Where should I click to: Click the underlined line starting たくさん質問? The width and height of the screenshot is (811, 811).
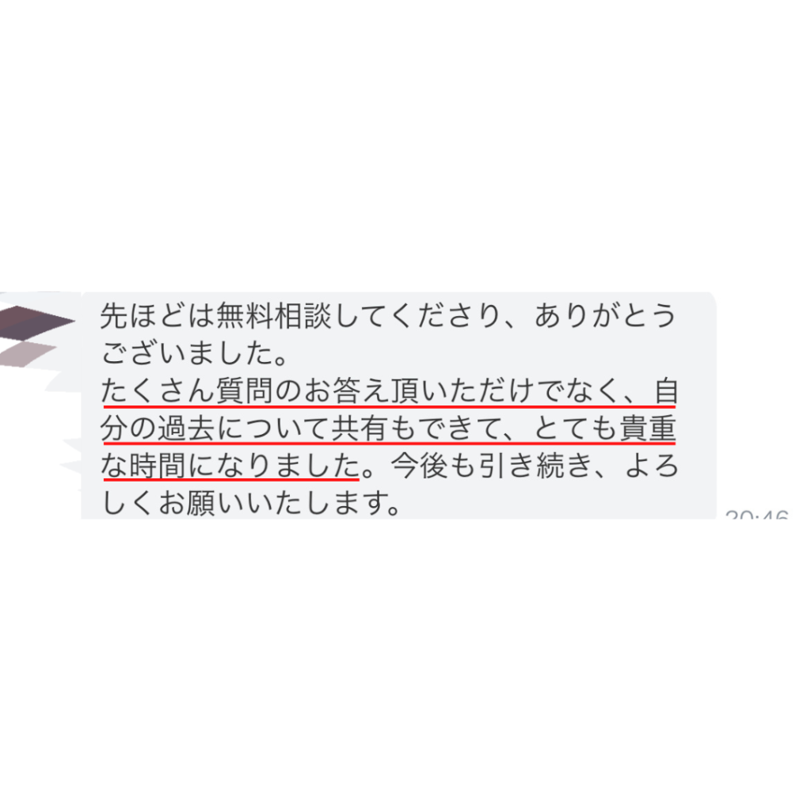[x=389, y=391]
